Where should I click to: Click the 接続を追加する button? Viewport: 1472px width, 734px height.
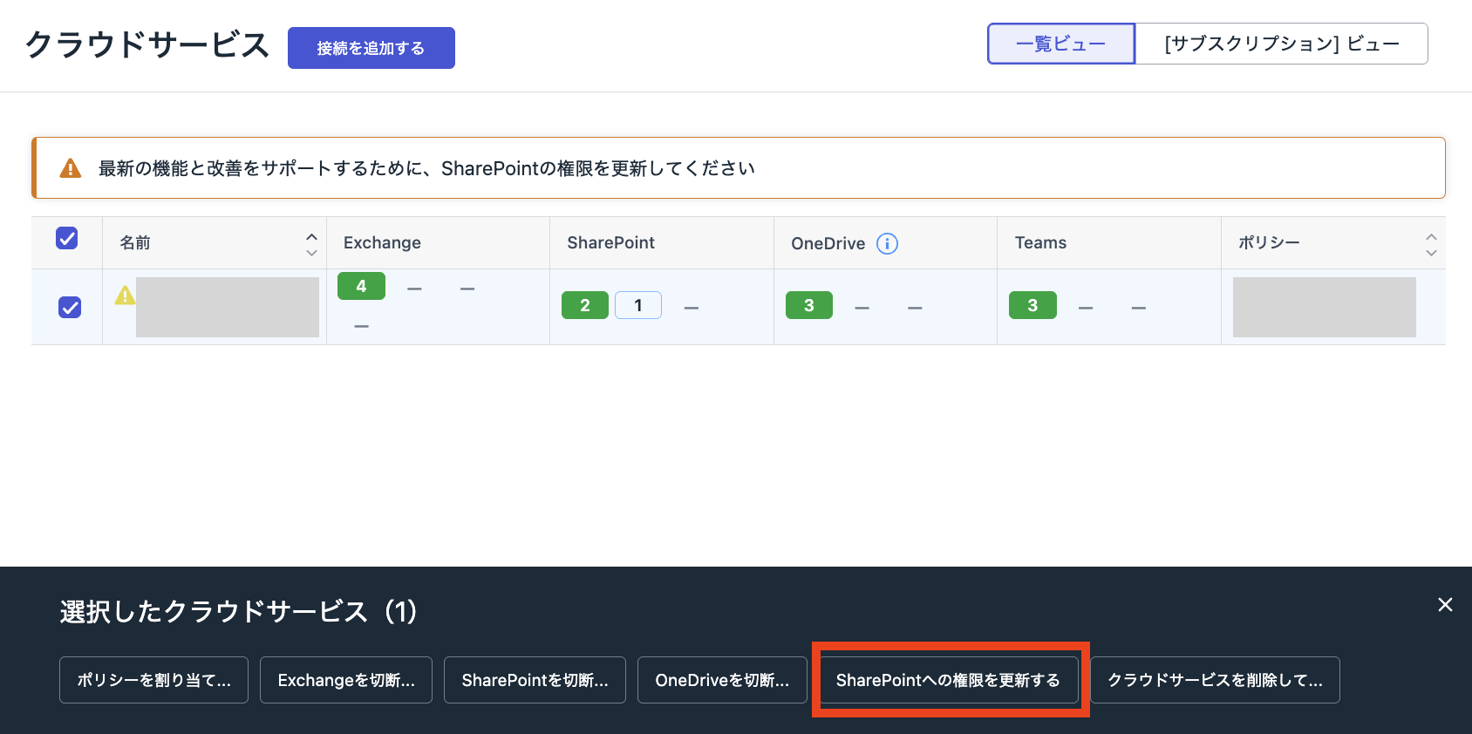point(371,48)
